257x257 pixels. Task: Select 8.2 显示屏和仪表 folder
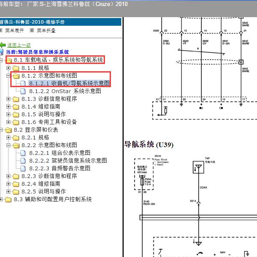point(36,130)
